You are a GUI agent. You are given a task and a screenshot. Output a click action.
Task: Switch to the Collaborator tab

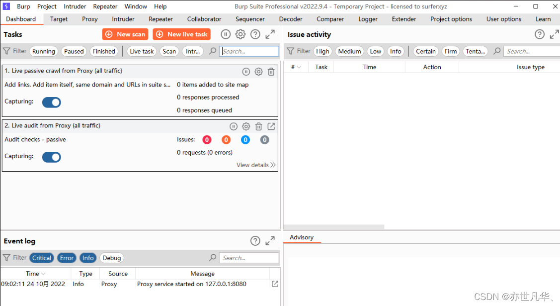pos(204,19)
